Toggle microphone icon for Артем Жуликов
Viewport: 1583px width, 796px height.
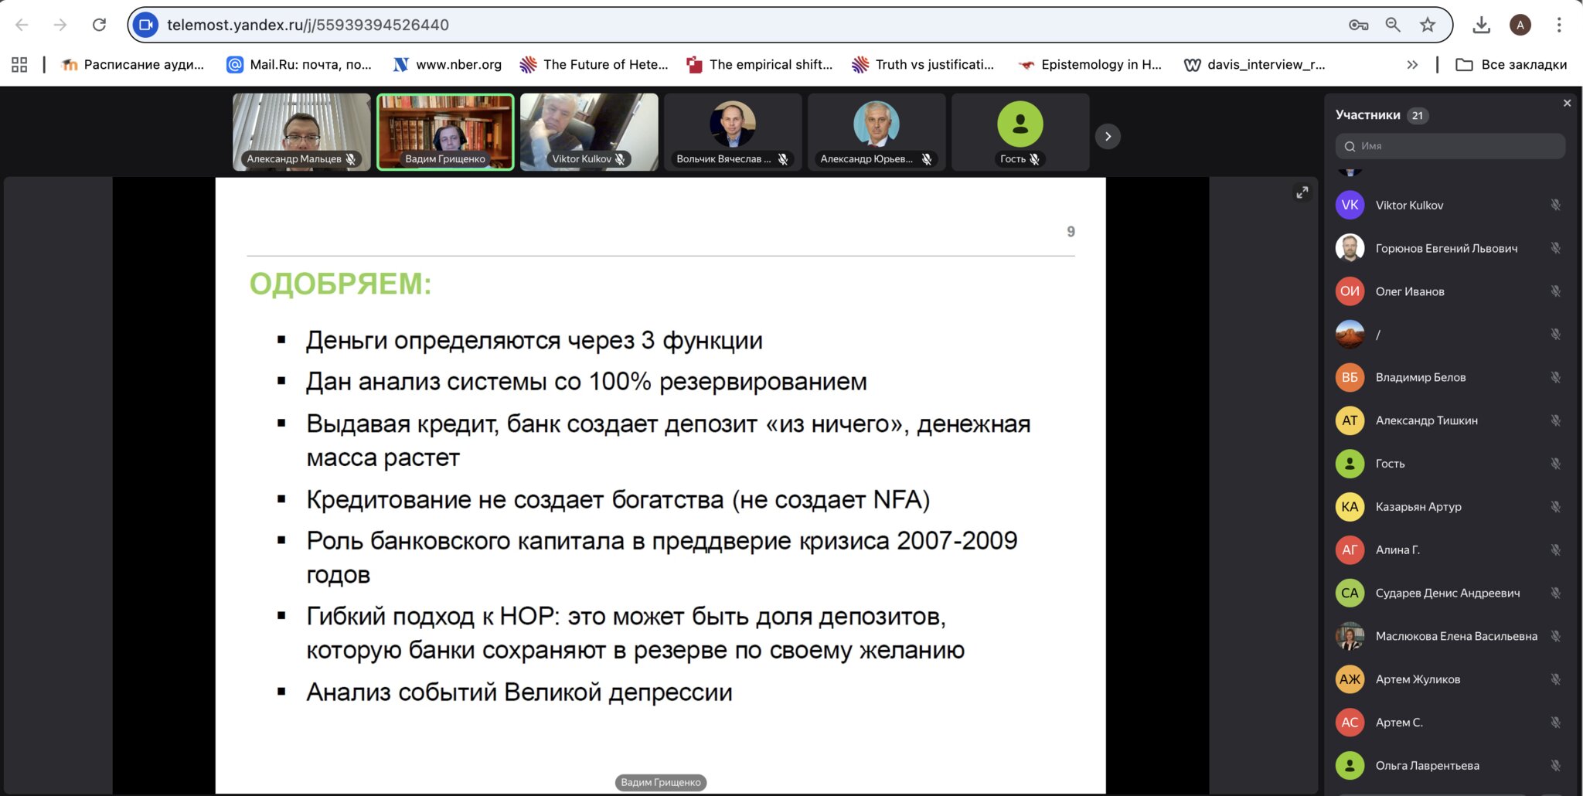[1555, 679]
